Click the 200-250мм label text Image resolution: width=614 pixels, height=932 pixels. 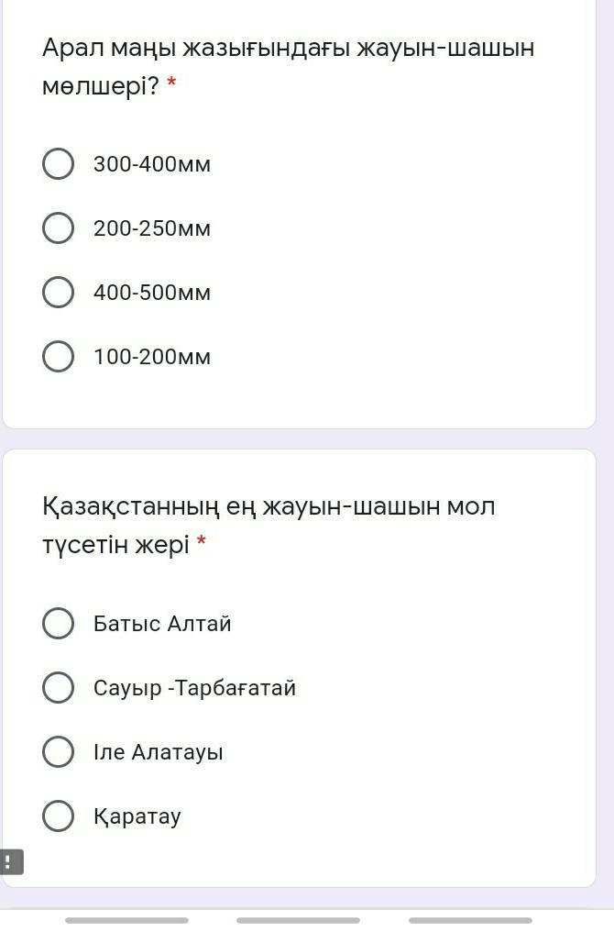152,228
